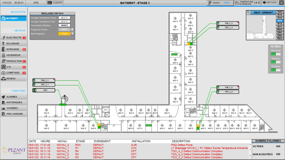Edit the Consigne Température Chaud value
Image resolution: width=285 pixels, height=160 pixels.
[x=65, y=18]
